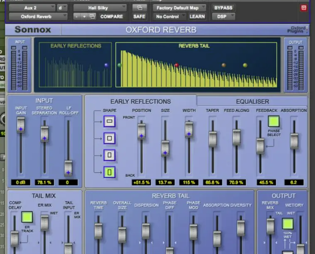Toggle the Feedback Phase Select button
The height and width of the screenshot is (254, 315).
[274, 121]
